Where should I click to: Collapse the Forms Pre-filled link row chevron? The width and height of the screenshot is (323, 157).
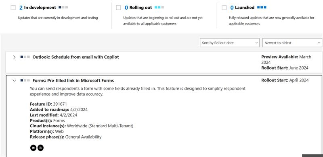tap(14, 81)
